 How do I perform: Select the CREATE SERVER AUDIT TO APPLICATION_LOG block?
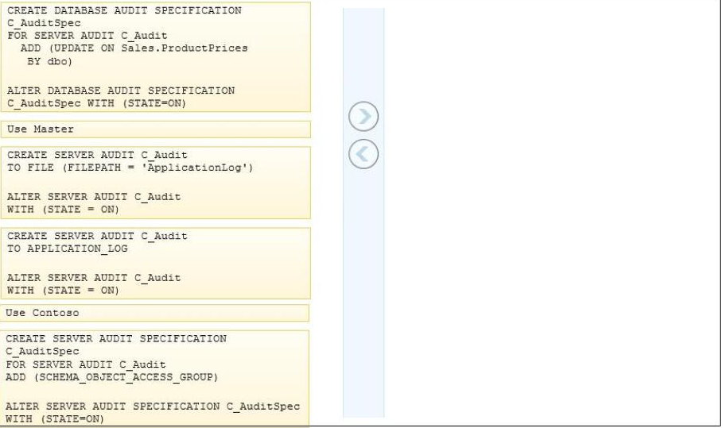click(156, 264)
